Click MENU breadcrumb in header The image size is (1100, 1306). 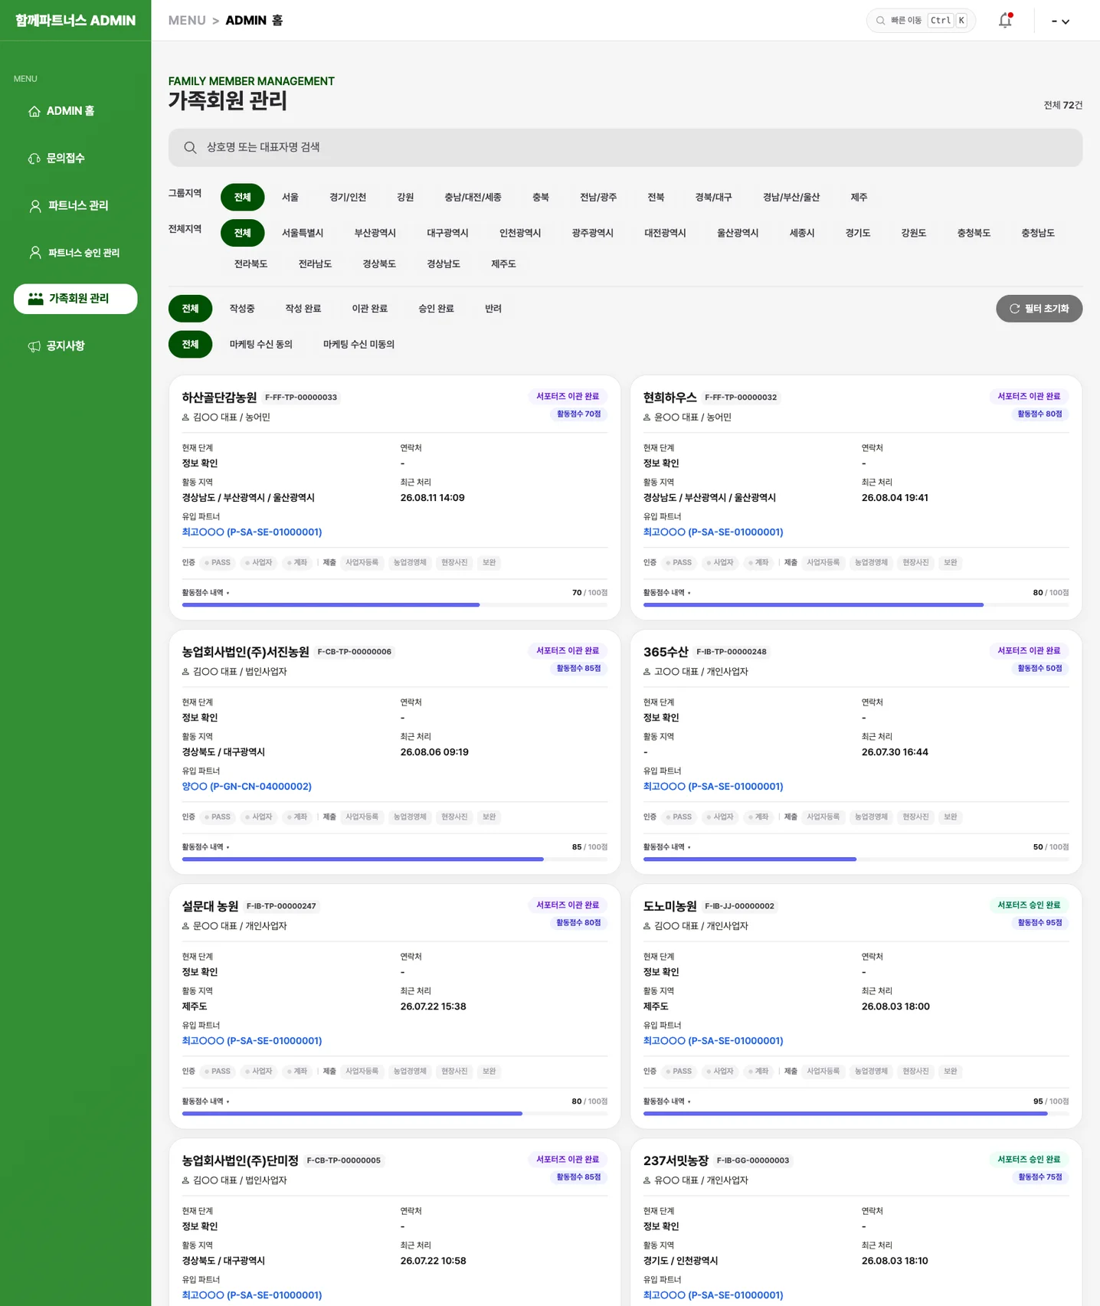pos(187,21)
